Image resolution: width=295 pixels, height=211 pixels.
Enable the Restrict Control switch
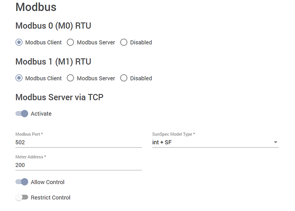[22, 197]
